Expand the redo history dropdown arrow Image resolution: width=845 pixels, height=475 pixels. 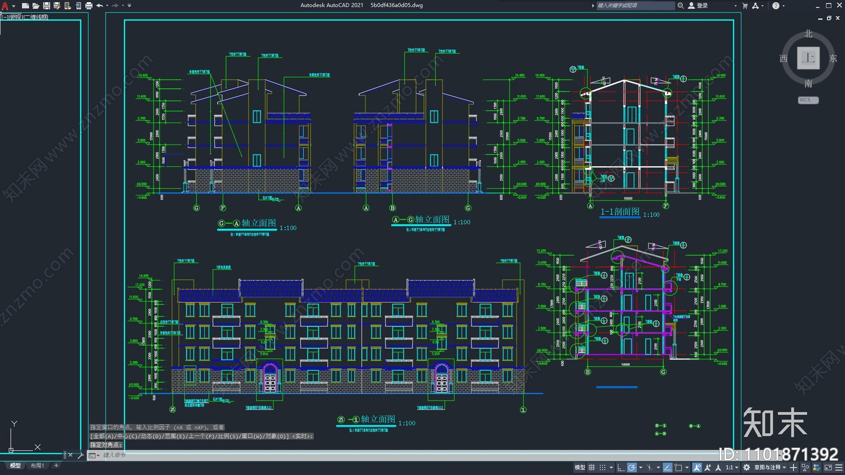coord(123,6)
